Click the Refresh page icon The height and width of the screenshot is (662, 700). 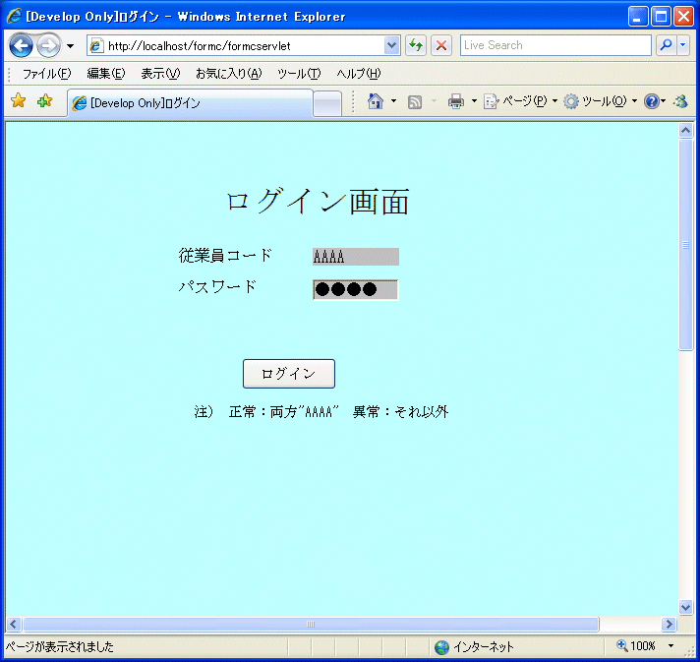click(x=416, y=45)
